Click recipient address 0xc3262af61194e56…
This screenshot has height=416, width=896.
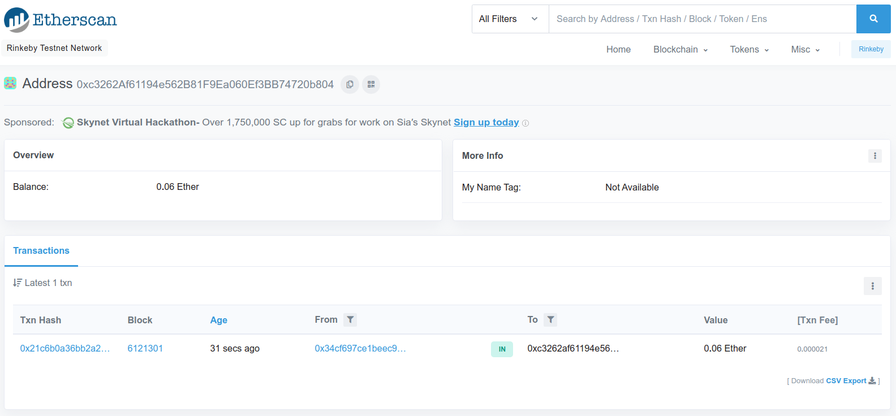[x=573, y=348]
